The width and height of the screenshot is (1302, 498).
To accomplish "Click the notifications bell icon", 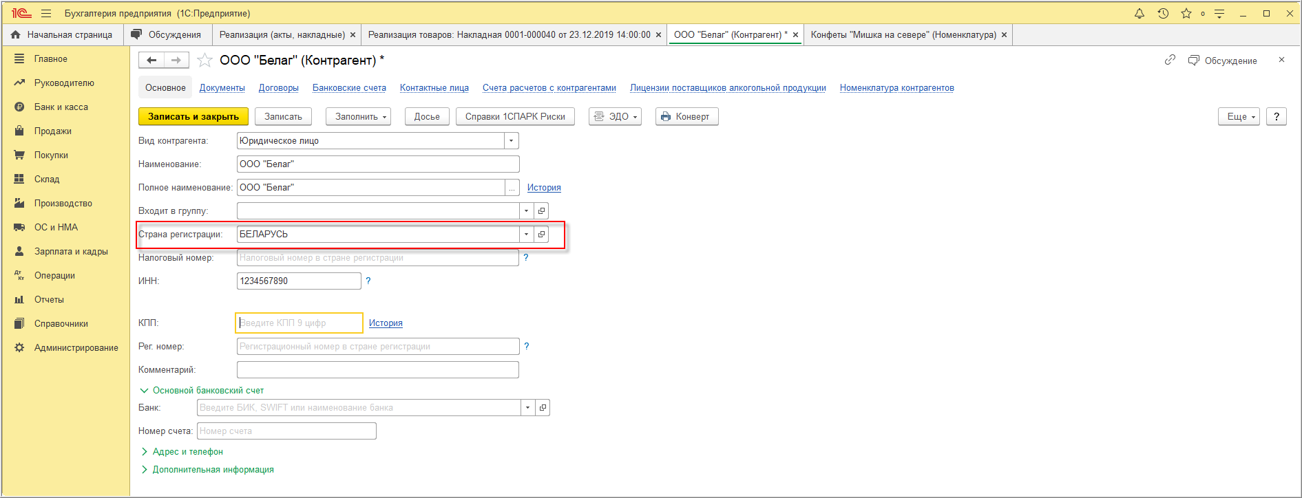I will click(x=1140, y=13).
